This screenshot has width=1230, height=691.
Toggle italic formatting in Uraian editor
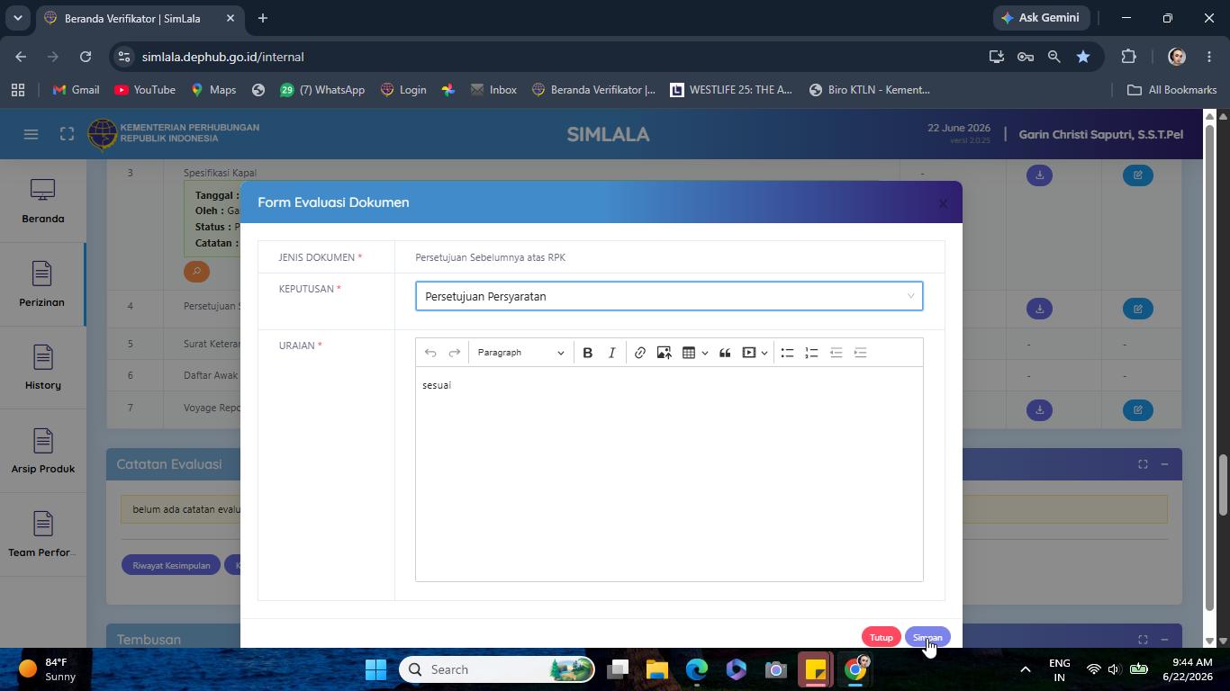[x=611, y=353]
